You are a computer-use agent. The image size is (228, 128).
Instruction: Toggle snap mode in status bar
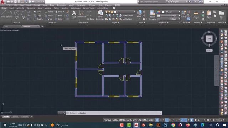(161, 120)
